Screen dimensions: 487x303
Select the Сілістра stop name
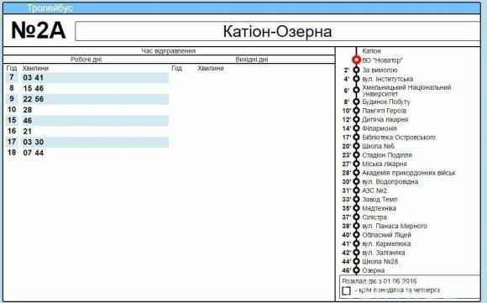click(374, 217)
